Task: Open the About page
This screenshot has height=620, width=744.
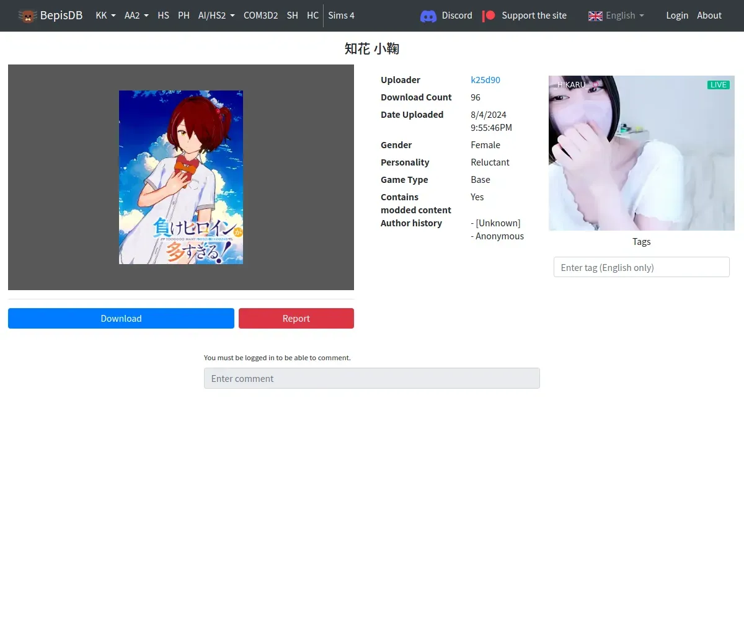Action: pyautogui.click(x=709, y=15)
